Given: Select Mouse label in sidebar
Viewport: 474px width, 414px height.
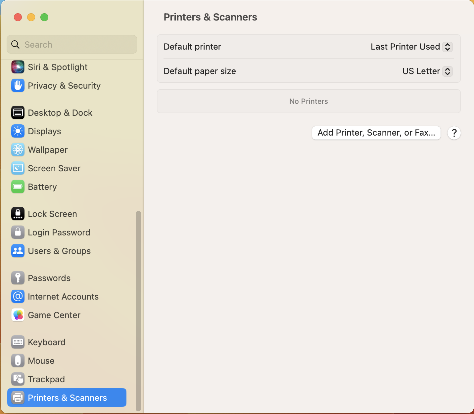Looking at the screenshot, I should [41, 361].
